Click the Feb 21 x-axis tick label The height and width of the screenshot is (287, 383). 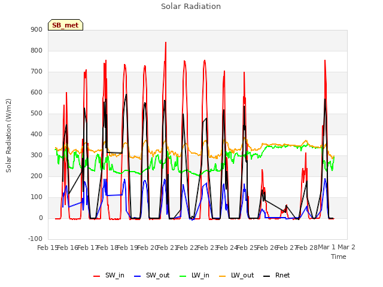167,248
